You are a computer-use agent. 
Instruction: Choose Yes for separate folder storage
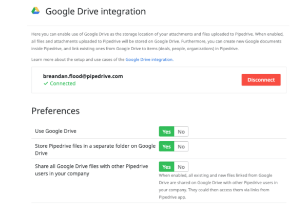(x=166, y=146)
